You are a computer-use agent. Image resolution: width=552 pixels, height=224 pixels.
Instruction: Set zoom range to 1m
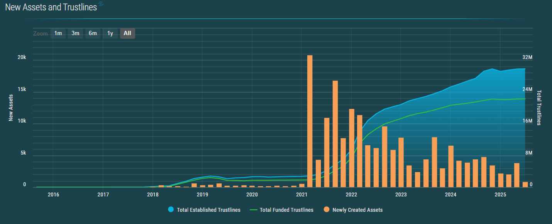pos(58,33)
